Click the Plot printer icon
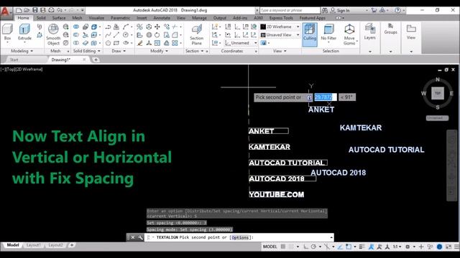Viewport: 460px width, 258px height. pos(51,10)
